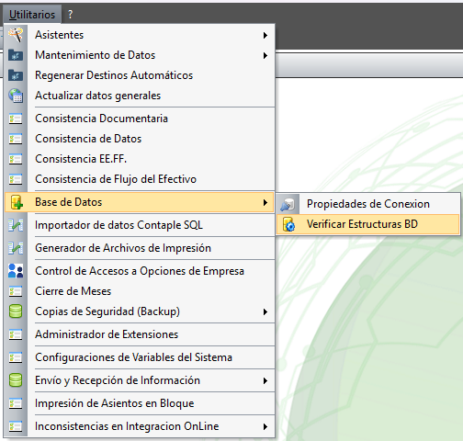The image size is (463, 441).
Task: Open Consistencia de Datos
Action: (140, 139)
